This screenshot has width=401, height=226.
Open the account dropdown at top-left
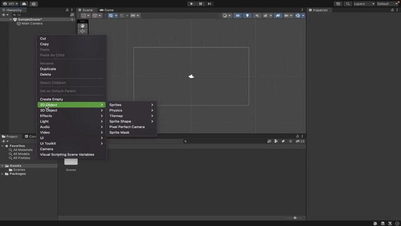(x=10, y=4)
